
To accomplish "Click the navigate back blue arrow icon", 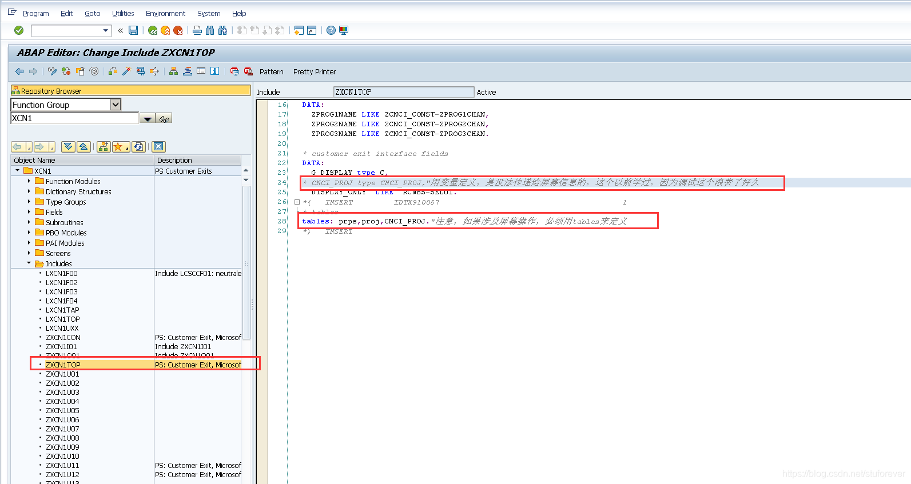I will [x=19, y=71].
